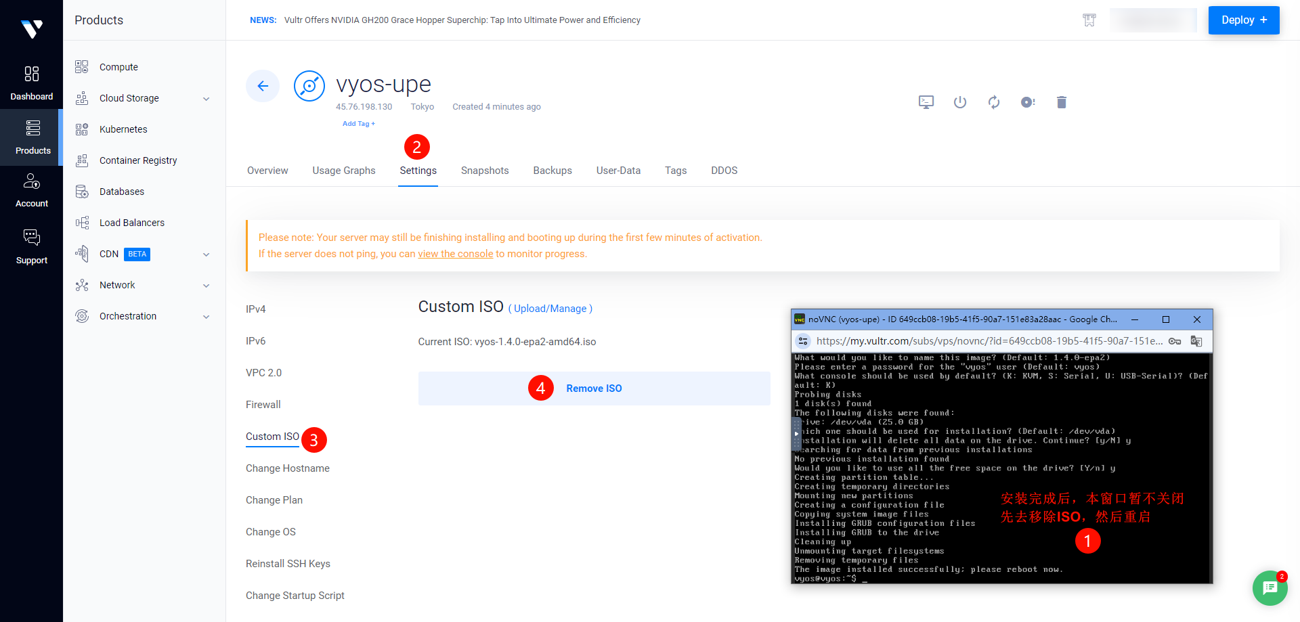Select Change Hostname in settings menu

point(288,468)
